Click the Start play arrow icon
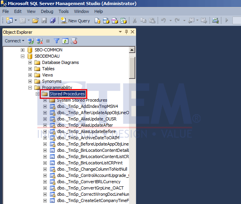Image resolution: width=241 pixels, height=204 pixels. [227, 20]
